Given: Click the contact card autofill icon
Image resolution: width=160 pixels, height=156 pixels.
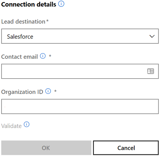Looking at the screenshot, I should tap(150, 71).
